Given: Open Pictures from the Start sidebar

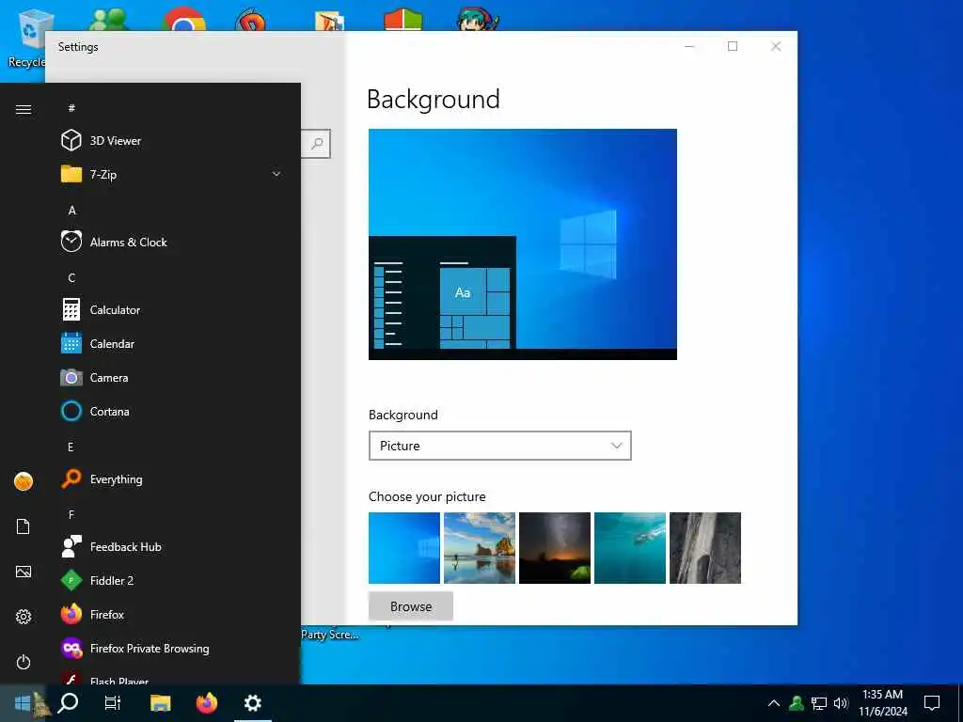Looking at the screenshot, I should click(x=24, y=572).
